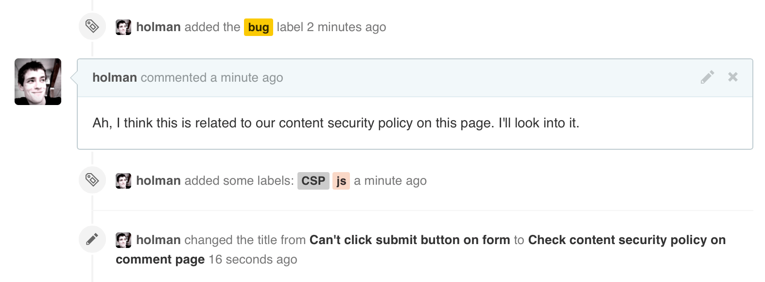The image size is (765, 282).
Task: Open holman's large profile avatar
Action: [x=38, y=82]
